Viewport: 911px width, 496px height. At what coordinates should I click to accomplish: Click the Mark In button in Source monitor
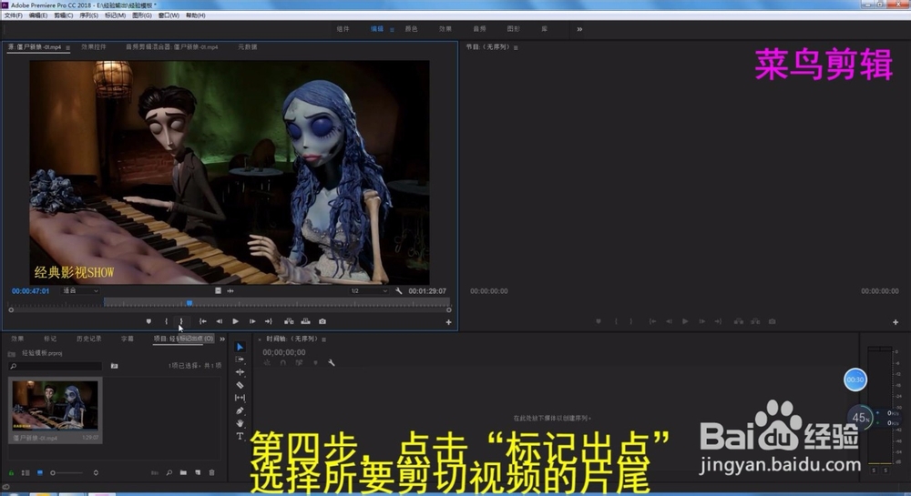pyautogui.click(x=166, y=320)
